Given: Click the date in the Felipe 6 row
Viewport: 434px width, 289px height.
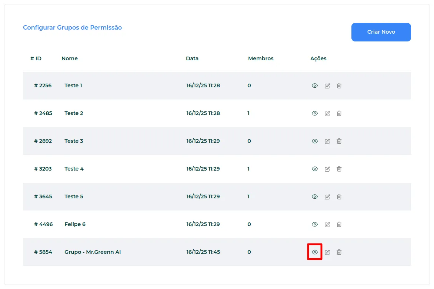Looking at the screenshot, I should [203, 224].
